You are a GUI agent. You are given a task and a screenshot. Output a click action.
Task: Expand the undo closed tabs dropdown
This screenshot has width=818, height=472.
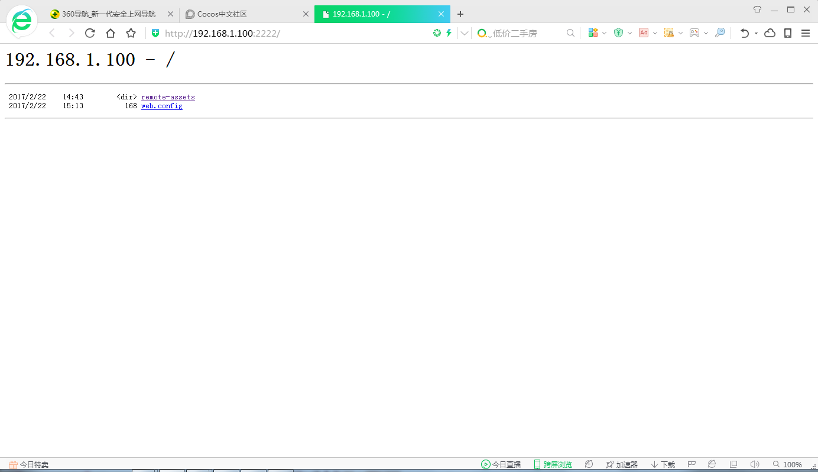(x=756, y=34)
